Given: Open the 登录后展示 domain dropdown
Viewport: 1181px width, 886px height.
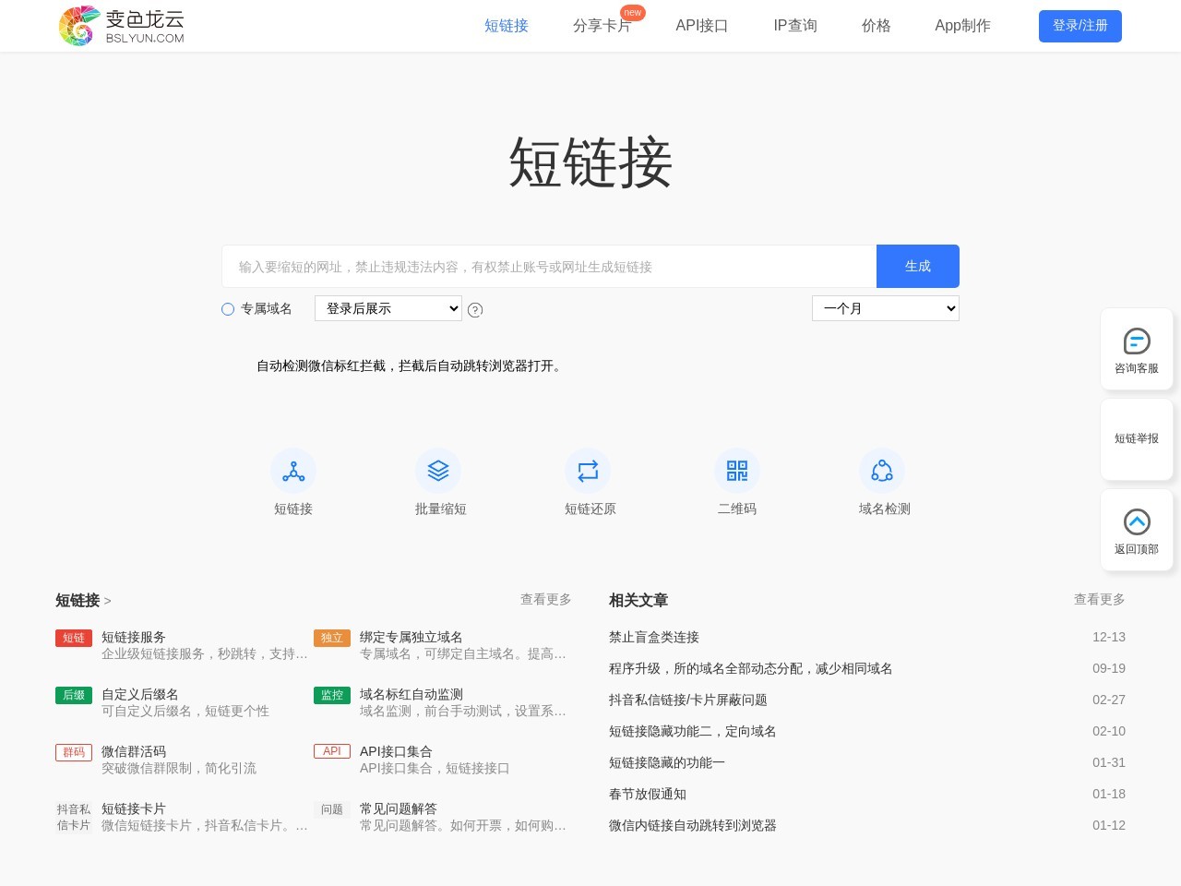Looking at the screenshot, I should 388,308.
